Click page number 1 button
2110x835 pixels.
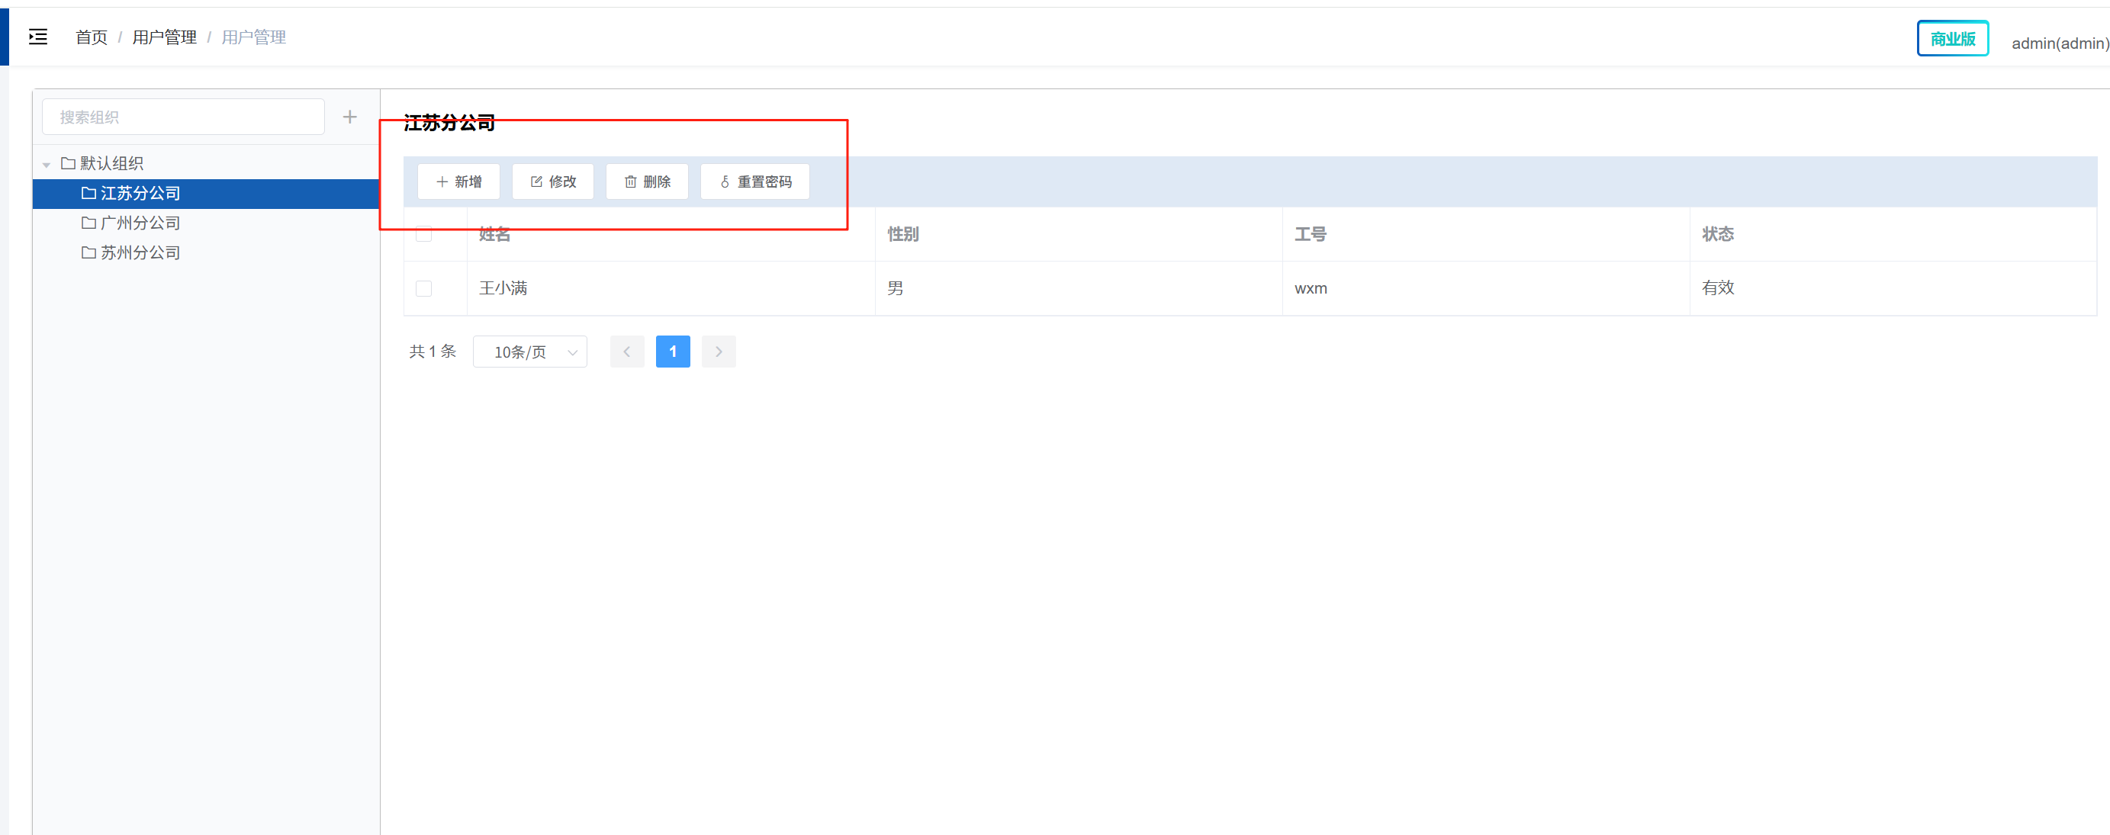click(x=673, y=352)
